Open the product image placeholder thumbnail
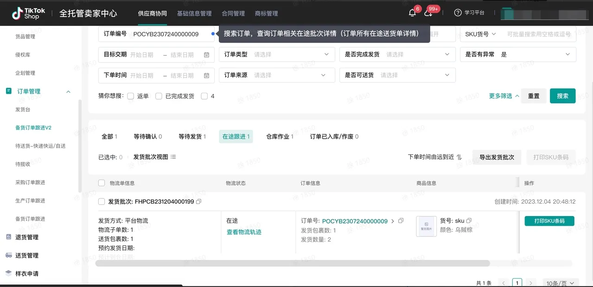The width and height of the screenshot is (593, 287). point(426,226)
